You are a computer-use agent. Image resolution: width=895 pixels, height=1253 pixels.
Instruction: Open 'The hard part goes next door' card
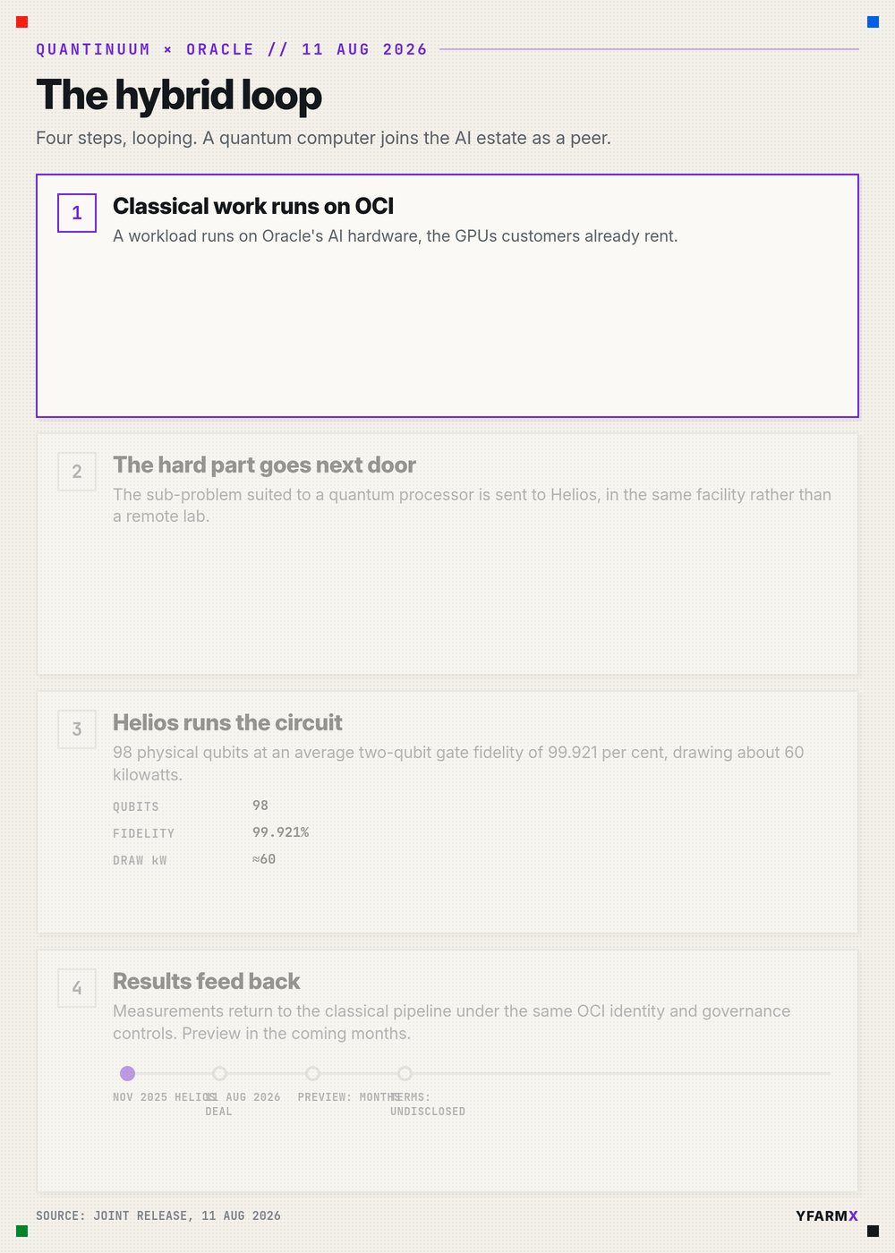pos(447,554)
